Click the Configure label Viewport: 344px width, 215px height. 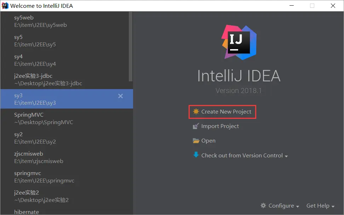[281, 205]
